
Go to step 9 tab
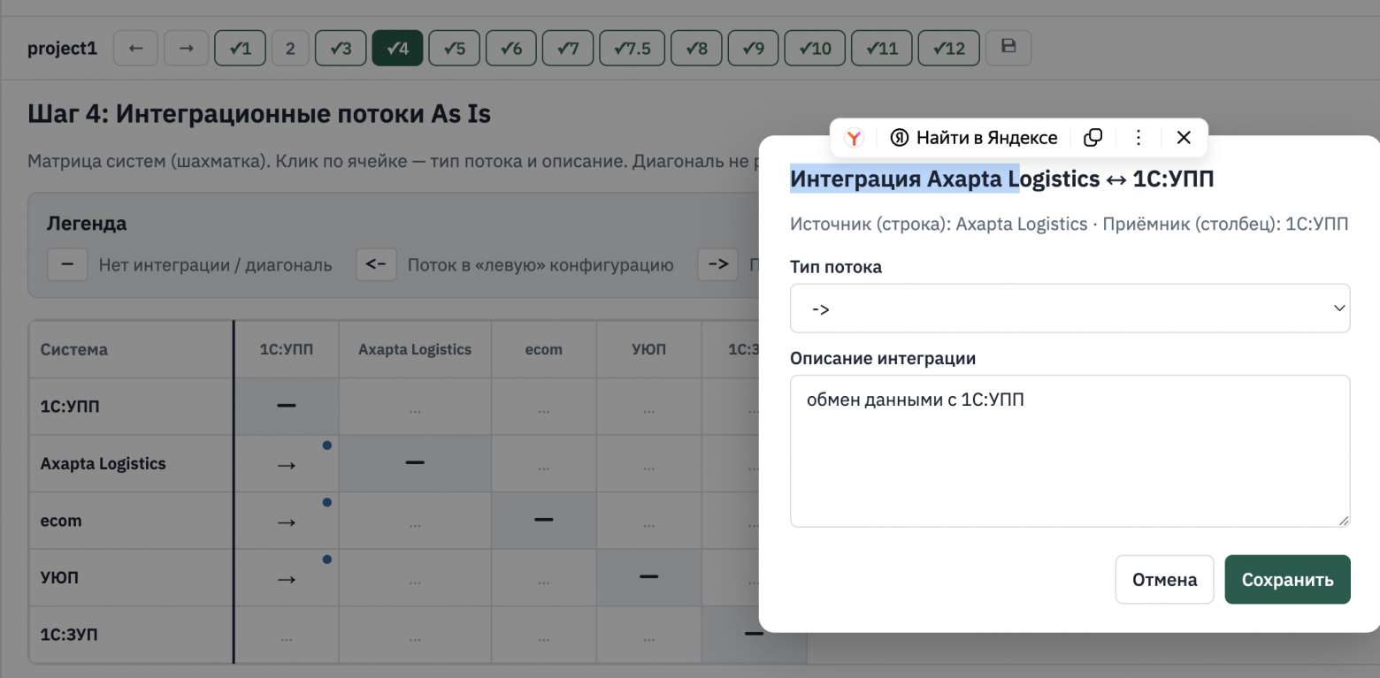pos(752,49)
